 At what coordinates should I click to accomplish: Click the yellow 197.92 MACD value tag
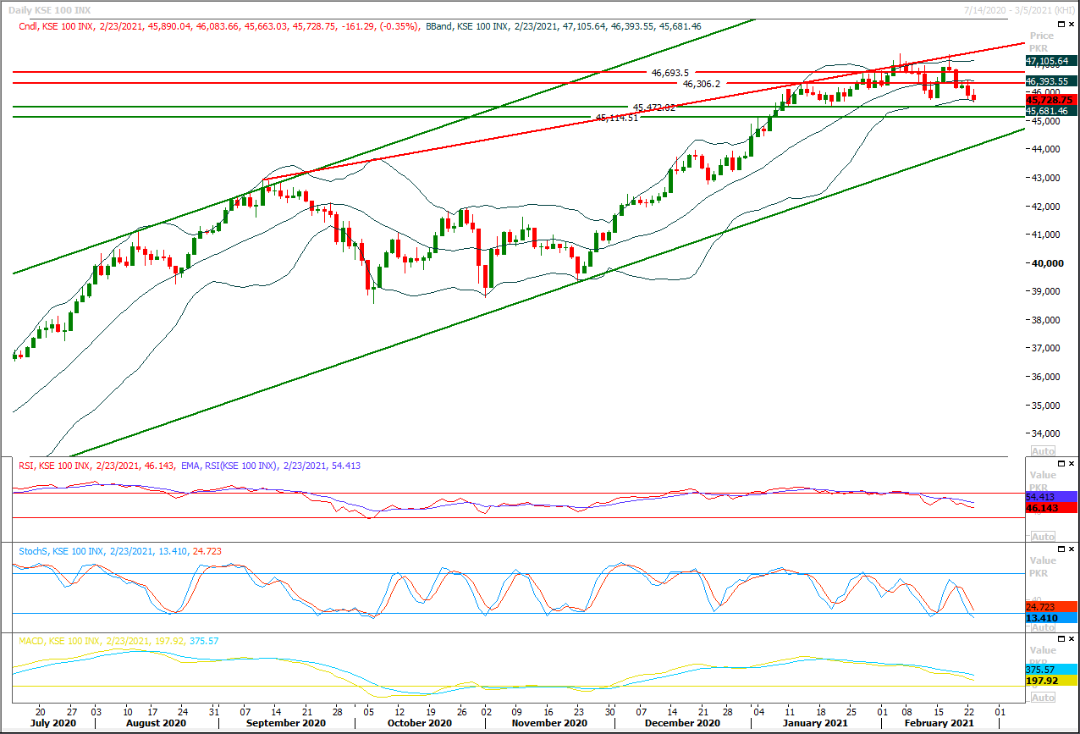click(x=1051, y=681)
